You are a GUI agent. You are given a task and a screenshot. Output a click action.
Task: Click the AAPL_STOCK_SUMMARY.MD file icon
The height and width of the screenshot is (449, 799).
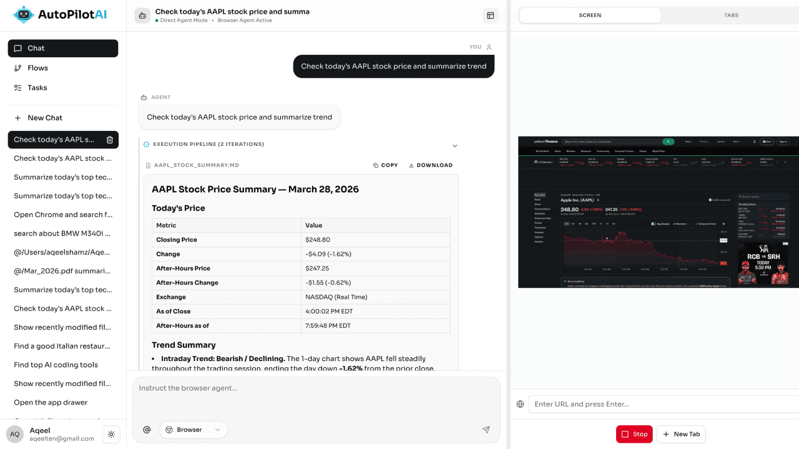149,165
